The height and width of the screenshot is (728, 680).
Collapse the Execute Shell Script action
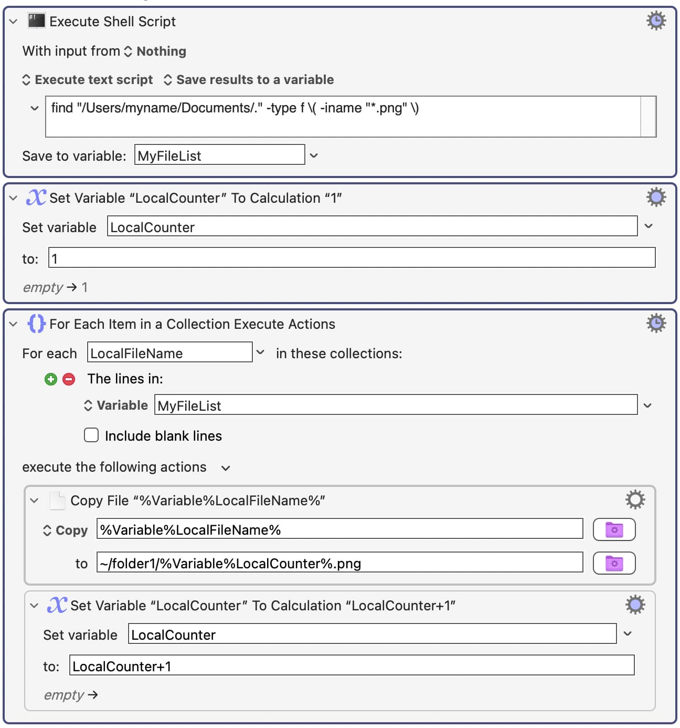[x=14, y=22]
